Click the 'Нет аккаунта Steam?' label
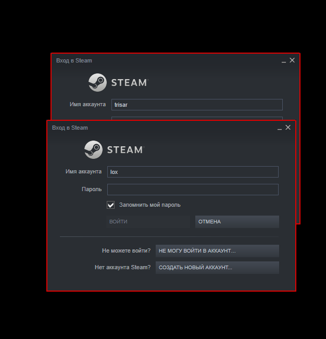Screen dimensions: 326x339 pyautogui.click(x=122, y=268)
